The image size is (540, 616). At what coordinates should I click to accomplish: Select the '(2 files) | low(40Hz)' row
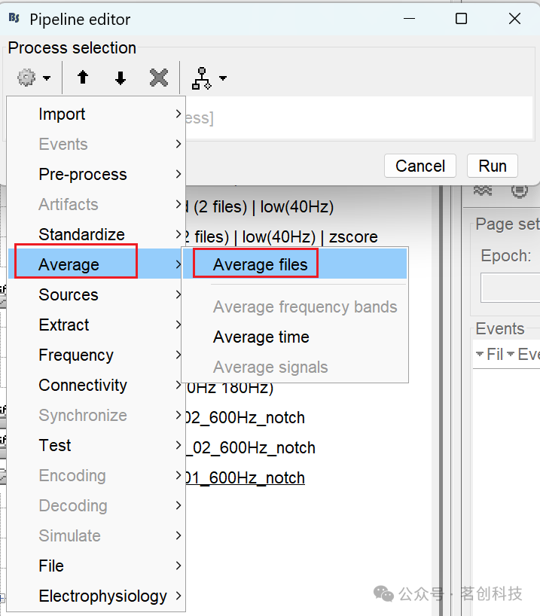(x=259, y=206)
